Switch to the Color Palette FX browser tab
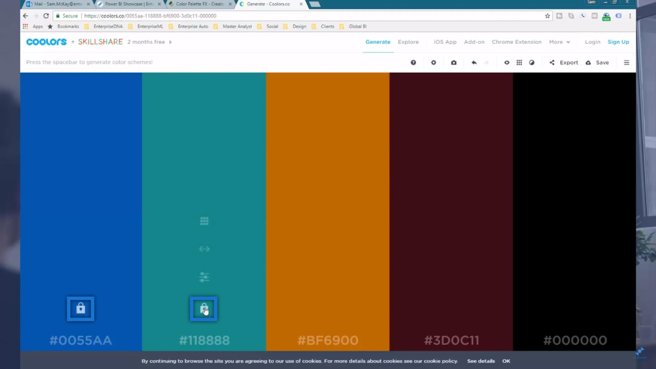The width and height of the screenshot is (656, 369). click(199, 4)
